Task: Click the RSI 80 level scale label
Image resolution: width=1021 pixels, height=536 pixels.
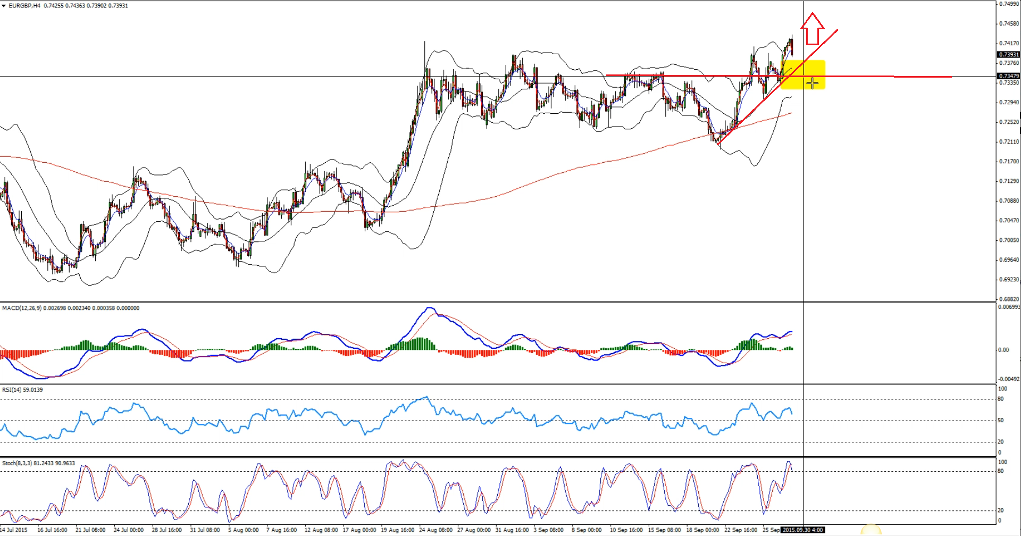Action: pyautogui.click(x=1001, y=399)
